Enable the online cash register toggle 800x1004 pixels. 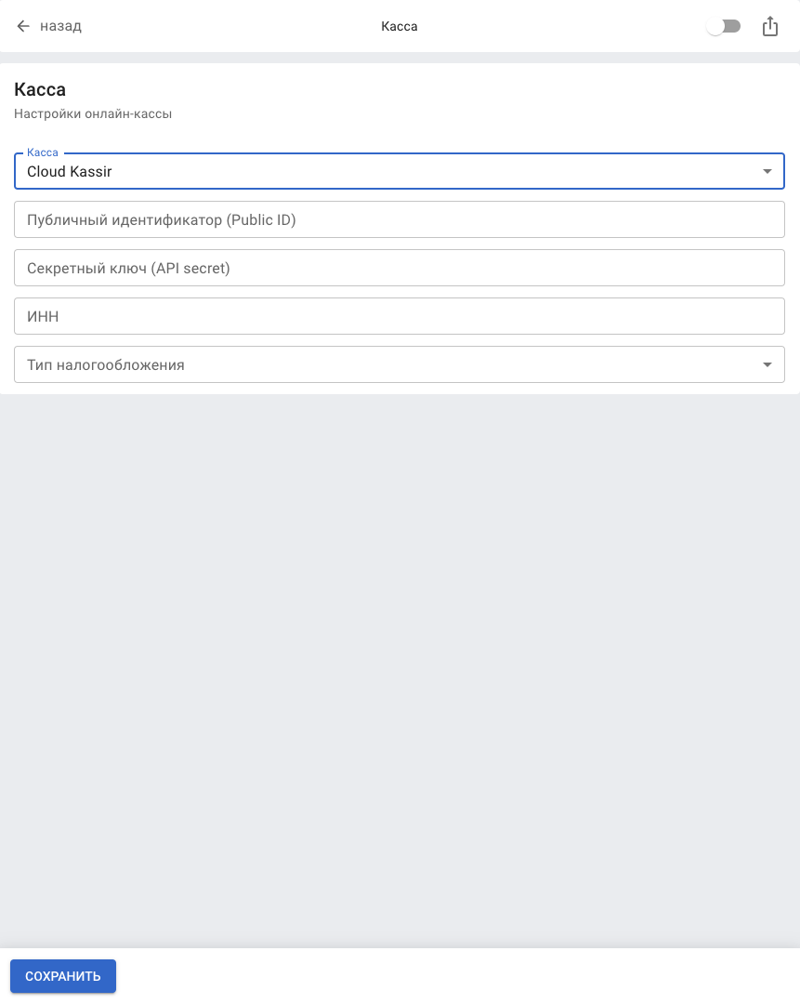[x=723, y=27]
